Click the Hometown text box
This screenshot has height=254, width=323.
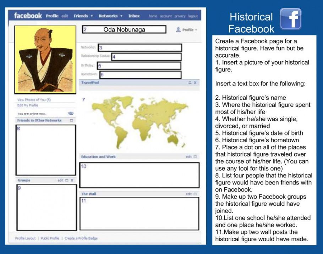tap(141, 74)
